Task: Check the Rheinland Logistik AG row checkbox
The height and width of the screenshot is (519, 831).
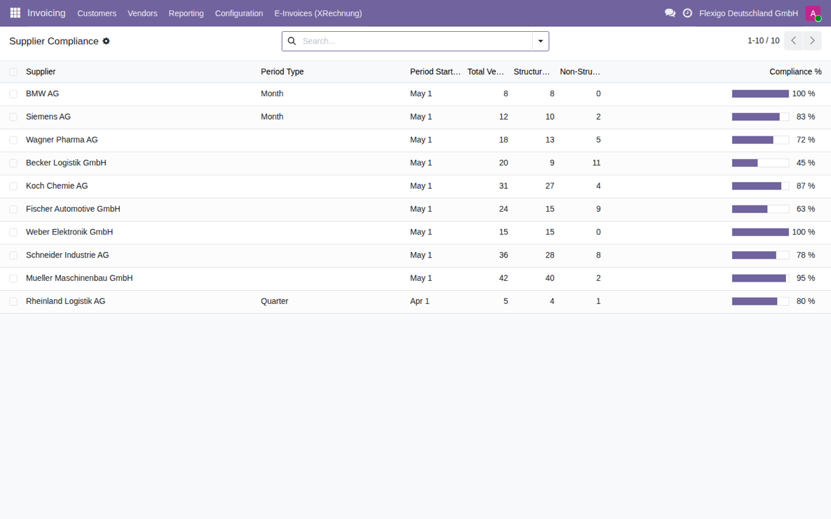Action: point(13,302)
